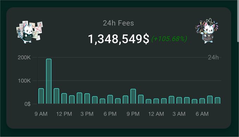Click the chart bar above 12 AM

[156, 101]
